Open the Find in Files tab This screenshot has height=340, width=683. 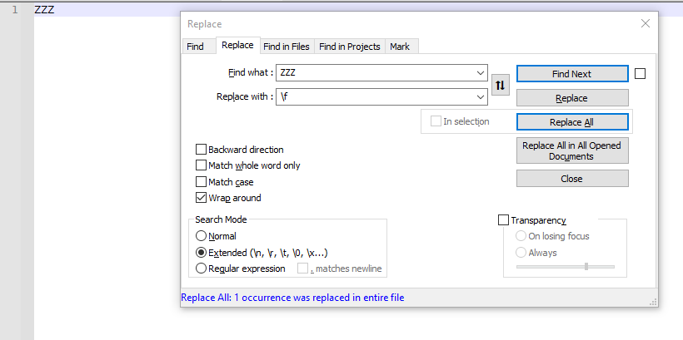287,47
